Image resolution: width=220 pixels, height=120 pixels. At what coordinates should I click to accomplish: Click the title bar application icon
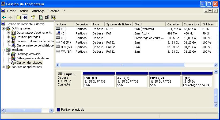(x=3, y=4)
